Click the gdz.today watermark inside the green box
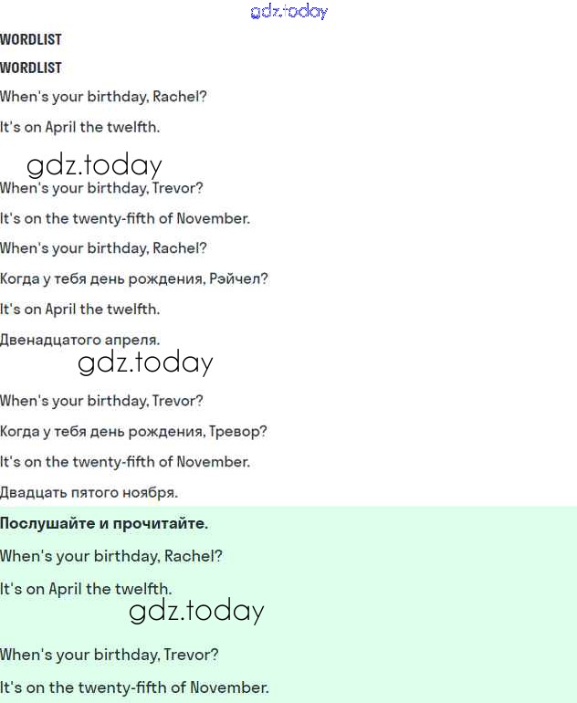The height and width of the screenshot is (703, 577). [196, 611]
